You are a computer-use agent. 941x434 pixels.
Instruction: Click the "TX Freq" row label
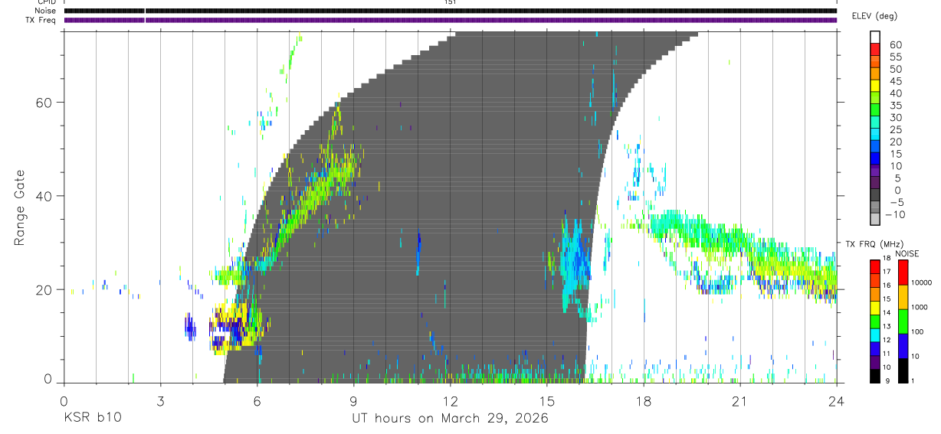pos(42,20)
